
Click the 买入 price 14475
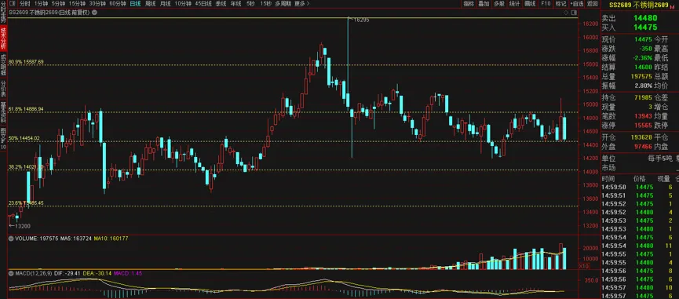[644, 27]
